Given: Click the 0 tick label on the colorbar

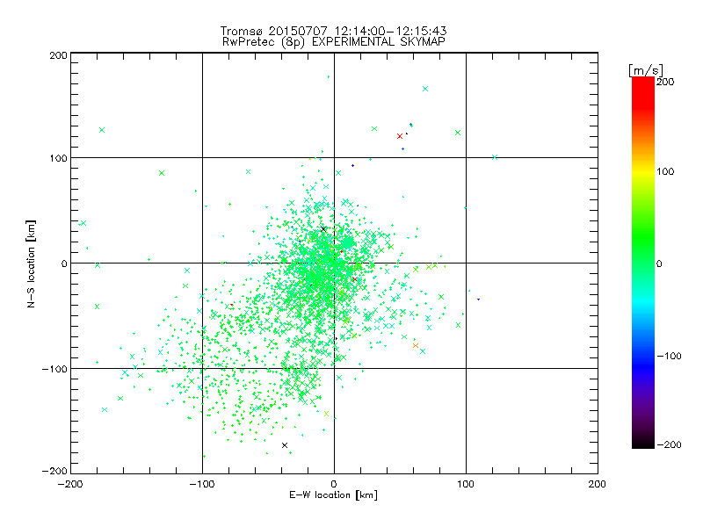Looking at the screenshot, I should [659, 264].
